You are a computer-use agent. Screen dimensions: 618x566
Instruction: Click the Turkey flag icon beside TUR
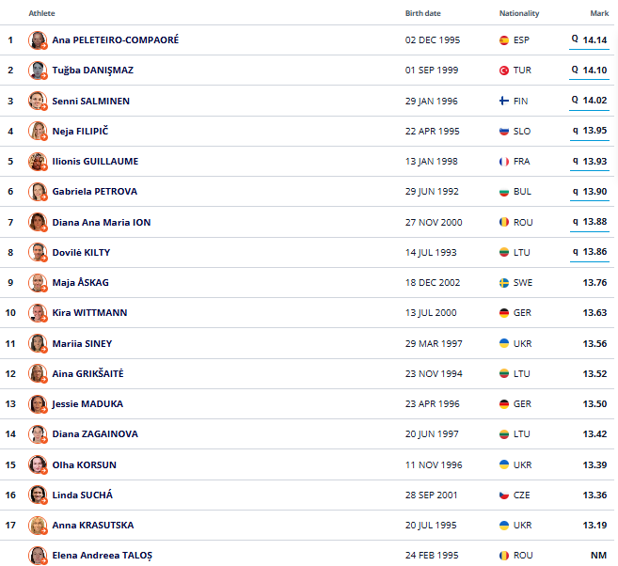504,71
